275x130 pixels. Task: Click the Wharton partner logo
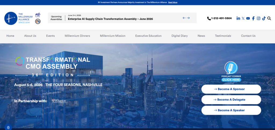point(59,101)
